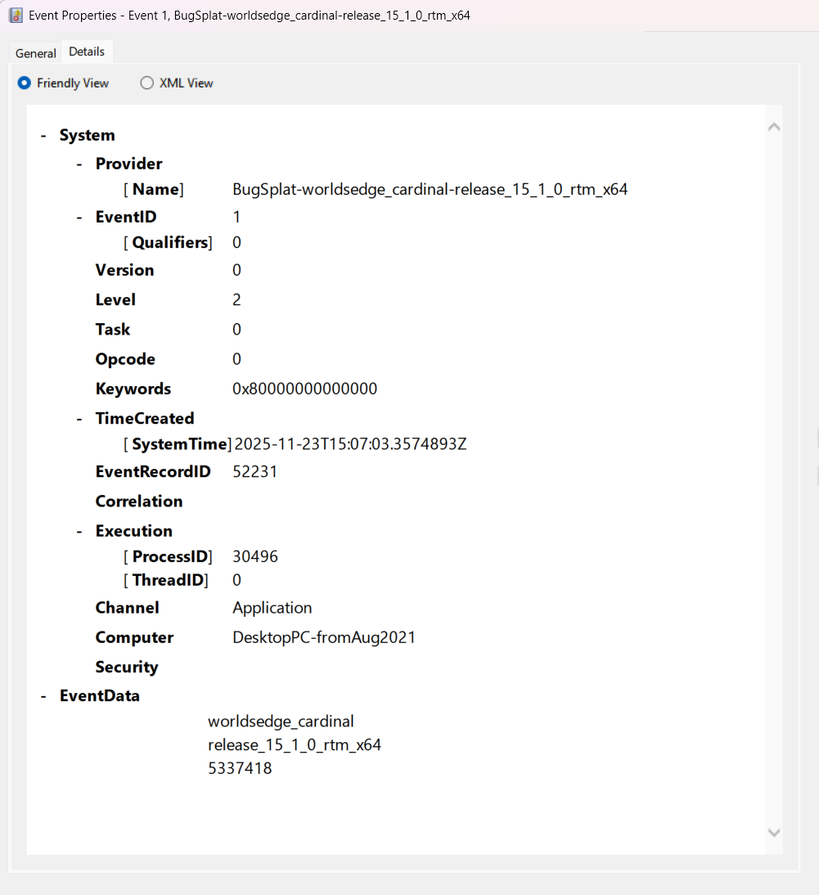Collapse the EventID node
Viewport: 819px width, 895px height.
pyautogui.click(x=79, y=218)
